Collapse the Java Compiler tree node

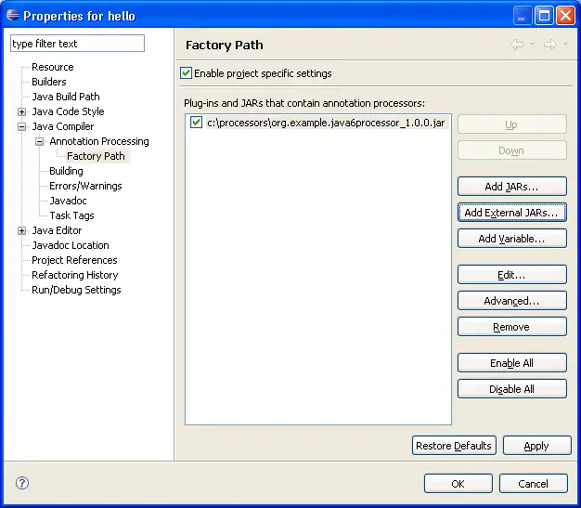click(22, 126)
